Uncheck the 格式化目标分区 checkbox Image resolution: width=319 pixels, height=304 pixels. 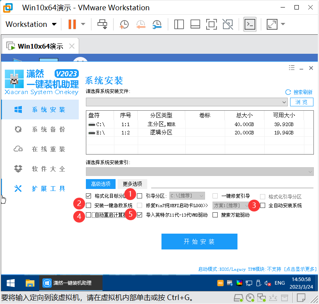88,196
